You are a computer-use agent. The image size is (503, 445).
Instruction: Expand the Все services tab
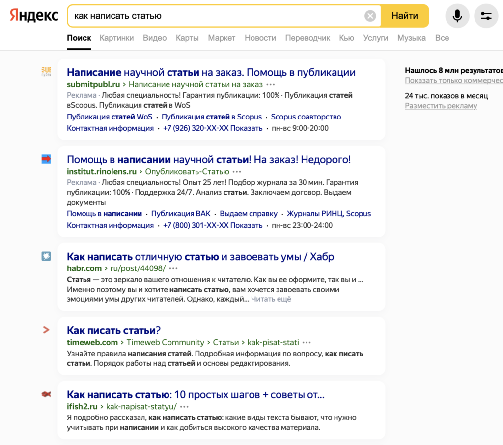[442, 38]
